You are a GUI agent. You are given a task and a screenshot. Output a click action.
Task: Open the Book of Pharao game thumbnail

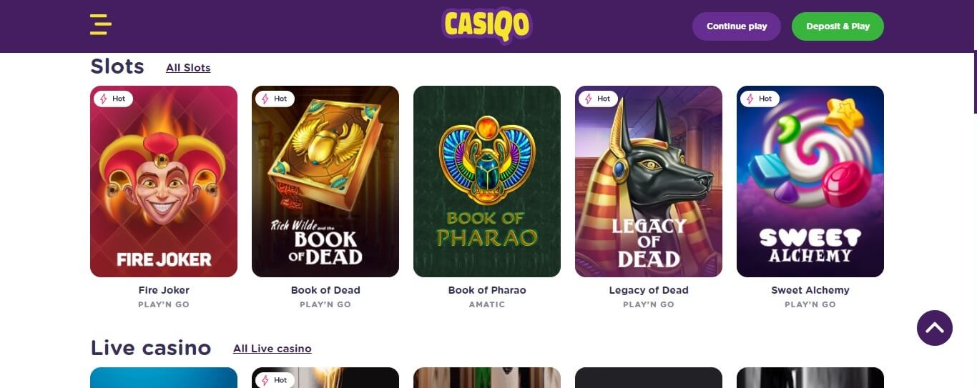click(x=487, y=181)
